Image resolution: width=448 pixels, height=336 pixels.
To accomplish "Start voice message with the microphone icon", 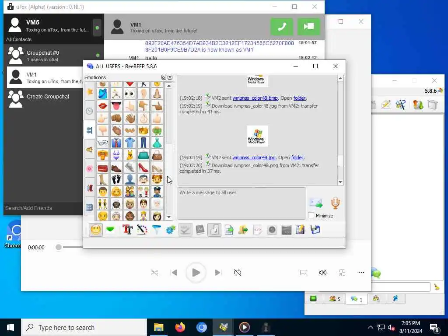I will (335, 203).
